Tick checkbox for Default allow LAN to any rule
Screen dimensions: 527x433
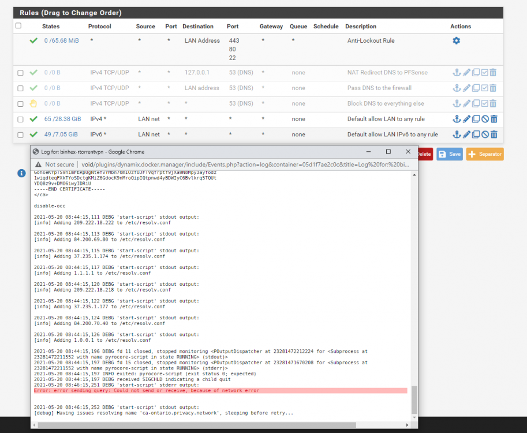coord(21,119)
